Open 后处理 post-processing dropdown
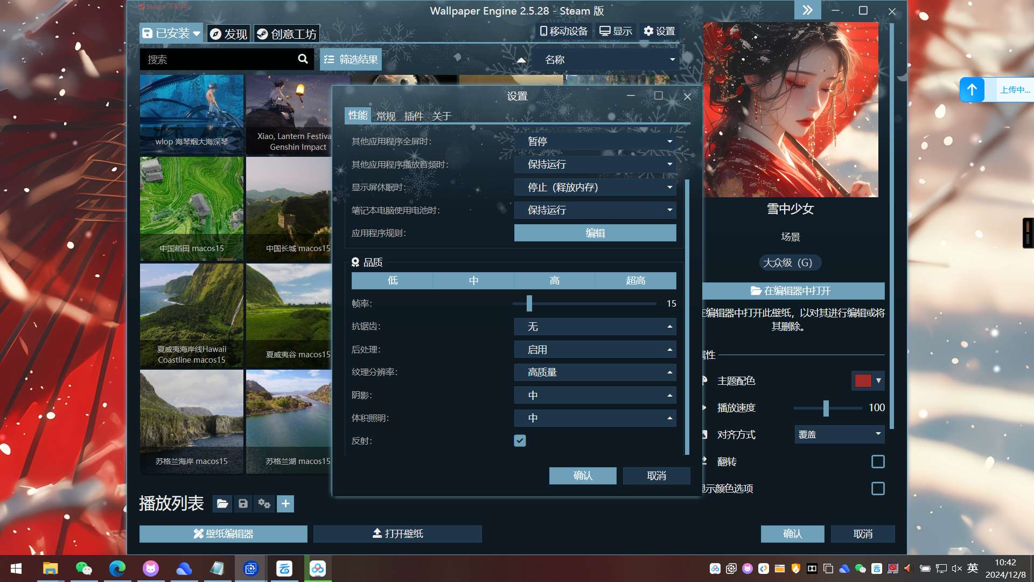Viewport: 1034px width, 582px height. coord(595,350)
